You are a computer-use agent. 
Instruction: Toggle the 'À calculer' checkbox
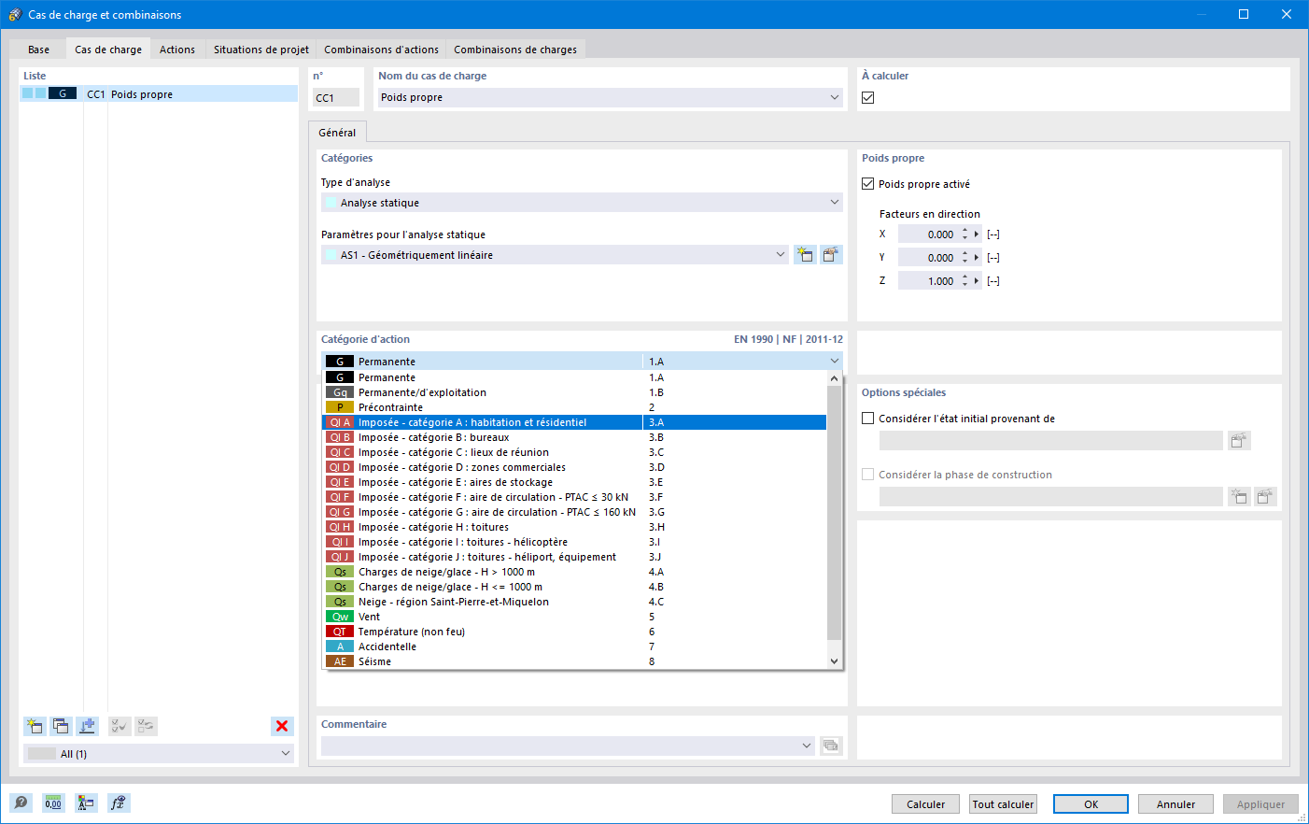click(868, 97)
